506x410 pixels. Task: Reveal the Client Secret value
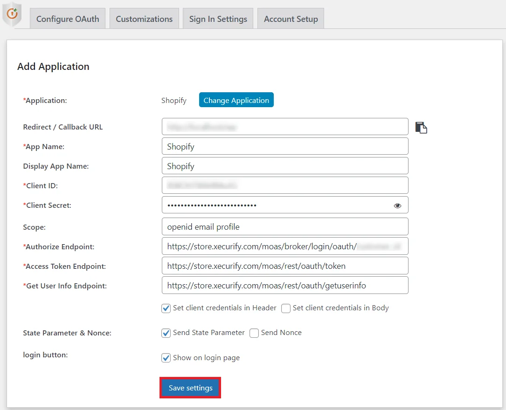click(397, 205)
